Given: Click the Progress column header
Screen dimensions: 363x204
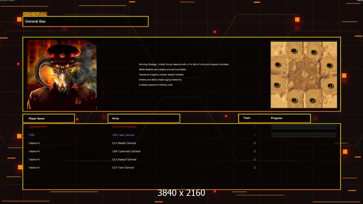Looking at the screenshot, I should [x=277, y=118].
